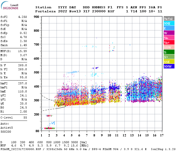The width and height of the screenshot is (176, 151).
Task: Click the 900 km axis label
Action: 36,17
